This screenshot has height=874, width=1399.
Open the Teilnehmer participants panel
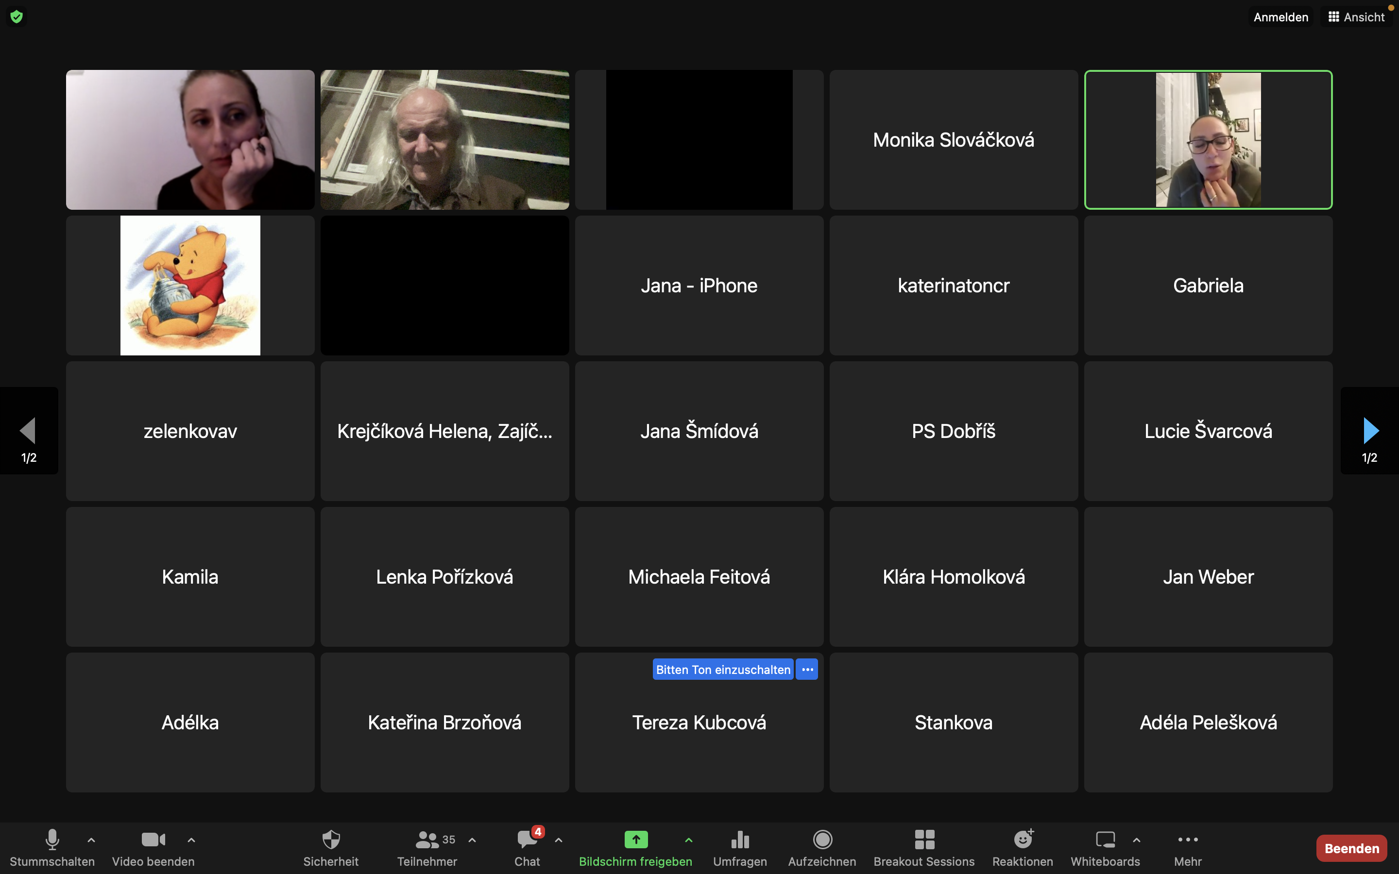[427, 840]
